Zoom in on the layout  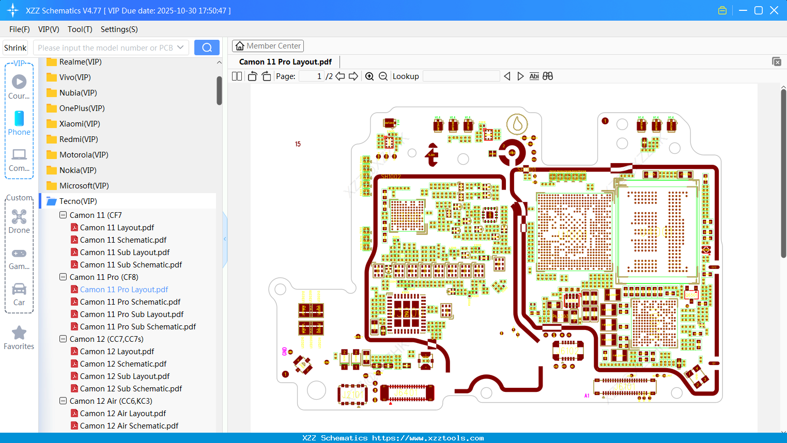369,76
